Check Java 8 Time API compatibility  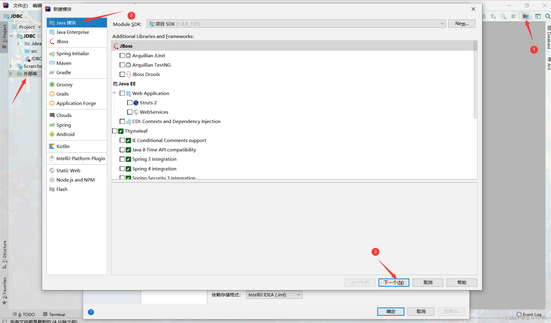pos(122,150)
